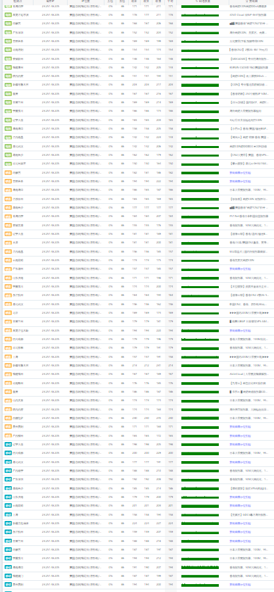Click the green 电信 badge for 广东深圳
The width and height of the screenshot is (274, 592).
pyautogui.click(x=8, y=32)
